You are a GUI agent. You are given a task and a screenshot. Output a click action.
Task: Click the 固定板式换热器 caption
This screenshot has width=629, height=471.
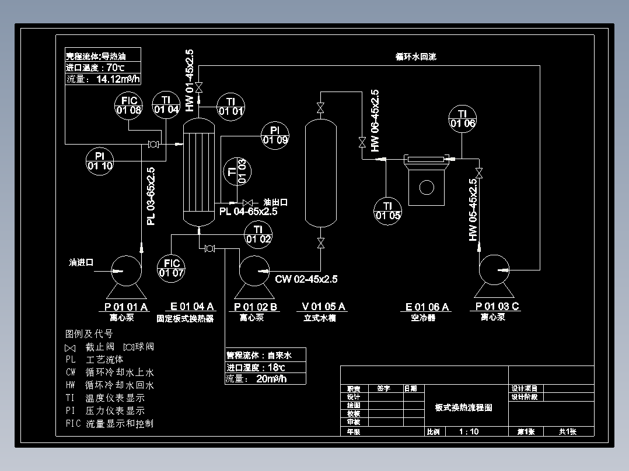185,319
